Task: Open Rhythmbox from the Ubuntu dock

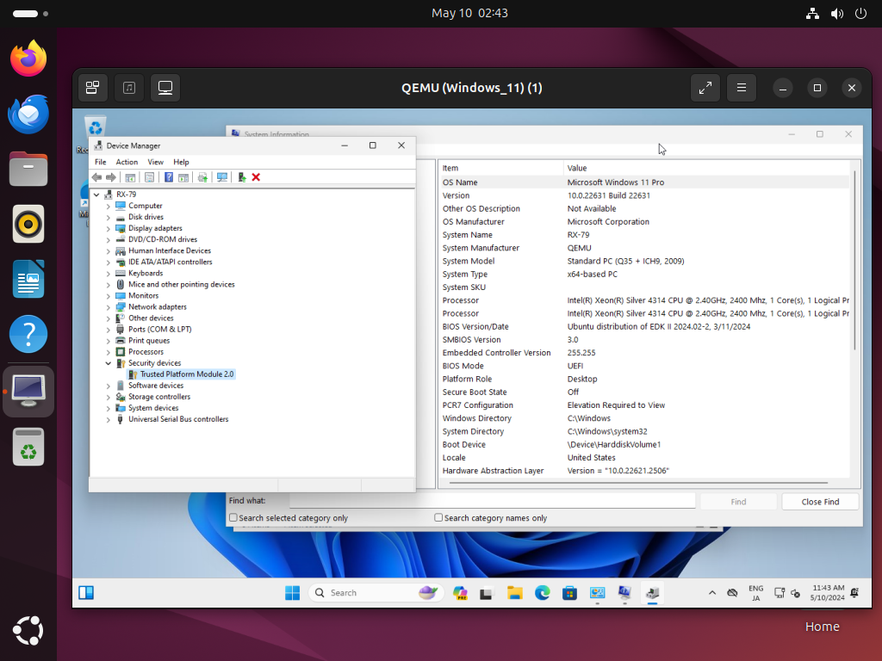Action: (x=28, y=225)
